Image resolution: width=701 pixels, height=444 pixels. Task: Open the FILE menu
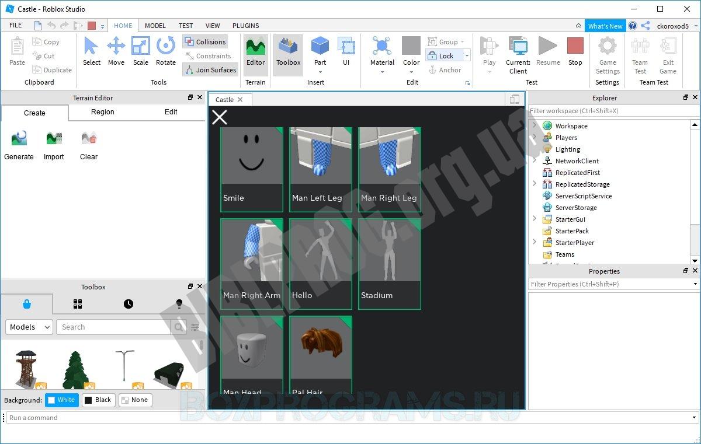point(16,26)
